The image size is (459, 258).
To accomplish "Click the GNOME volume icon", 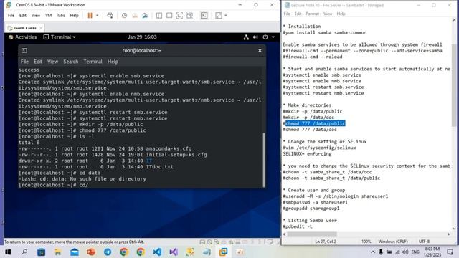I will pos(255,37).
